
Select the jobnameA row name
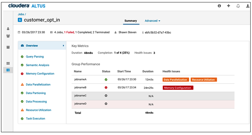click(x=80, y=79)
